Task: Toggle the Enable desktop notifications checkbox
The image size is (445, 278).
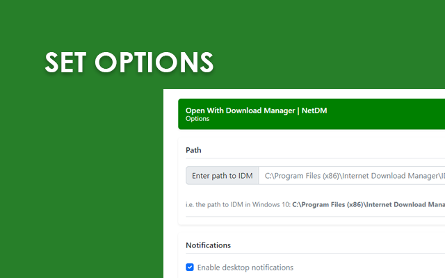Action: (190, 268)
